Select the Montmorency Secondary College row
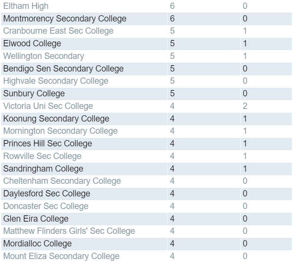Screen dimensions: 293x262 147,19
